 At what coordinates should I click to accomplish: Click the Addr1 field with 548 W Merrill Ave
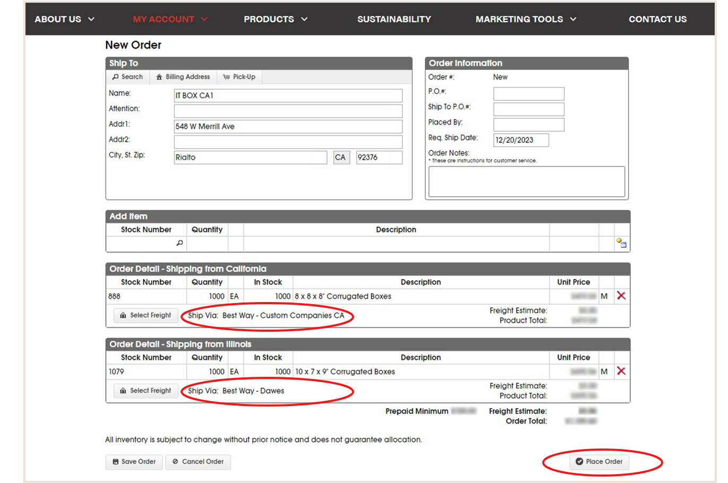(x=288, y=126)
